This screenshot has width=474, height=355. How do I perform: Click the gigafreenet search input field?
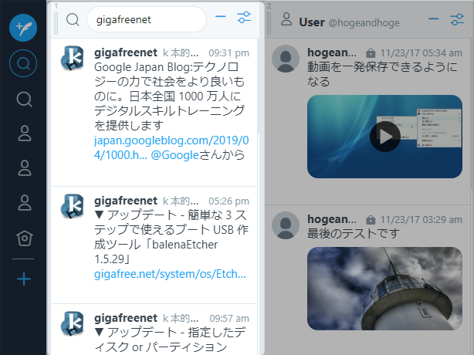(147, 19)
